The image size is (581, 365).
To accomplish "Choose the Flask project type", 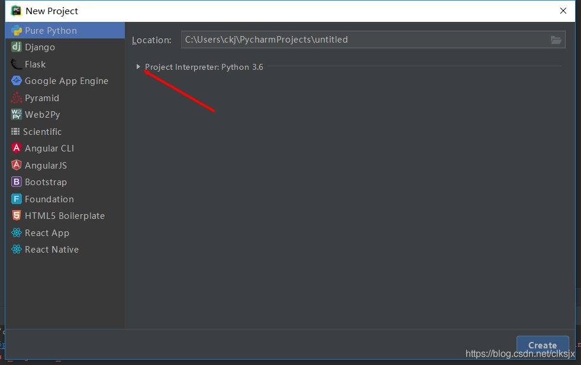I will 65,64.
